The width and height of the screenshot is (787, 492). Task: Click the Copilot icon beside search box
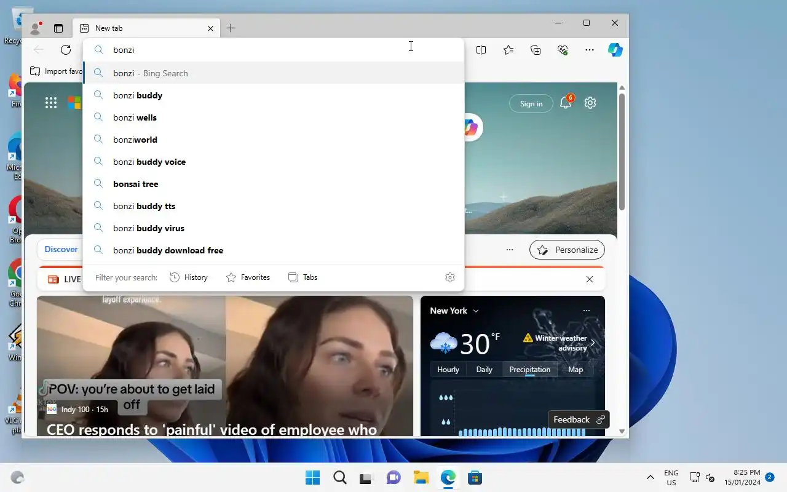tap(471, 128)
